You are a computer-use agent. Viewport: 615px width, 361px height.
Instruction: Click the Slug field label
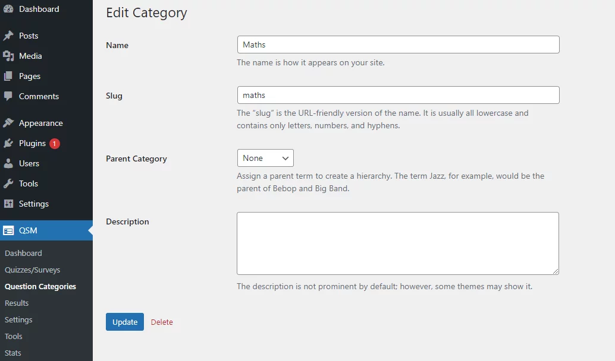pos(114,96)
